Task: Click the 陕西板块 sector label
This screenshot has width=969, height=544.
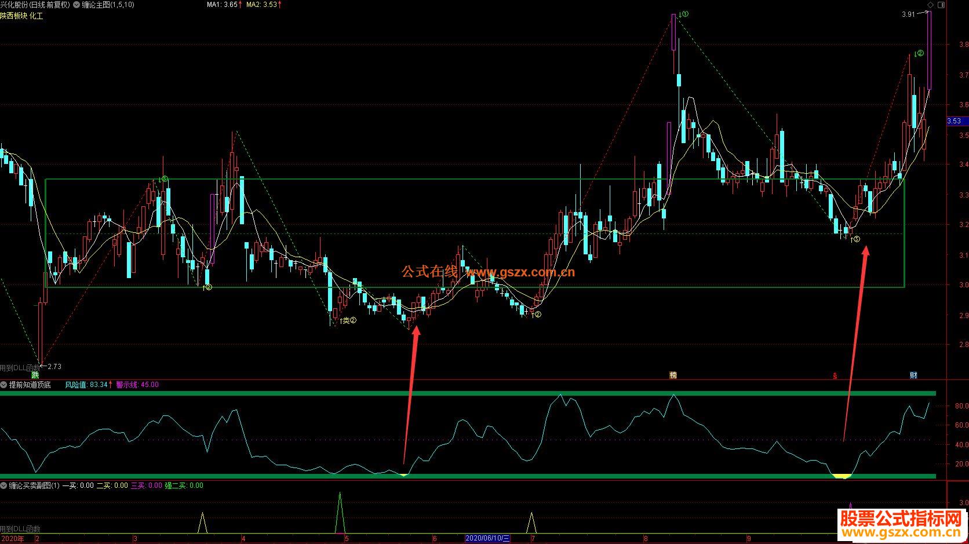Action: (x=14, y=16)
